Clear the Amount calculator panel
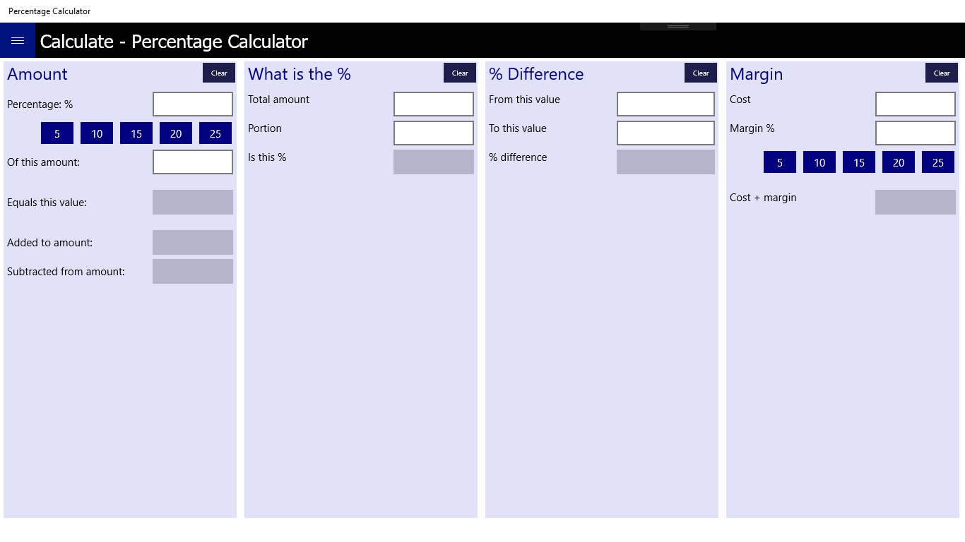Viewport: 965px width, 542px height. click(219, 73)
